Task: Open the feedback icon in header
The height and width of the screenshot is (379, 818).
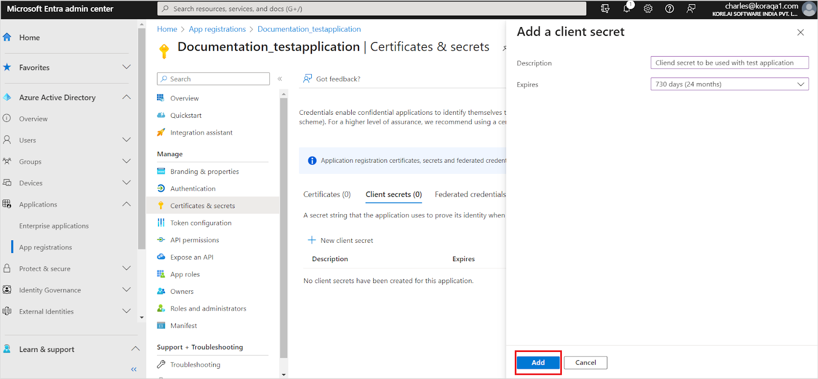Action: pyautogui.click(x=691, y=9)
